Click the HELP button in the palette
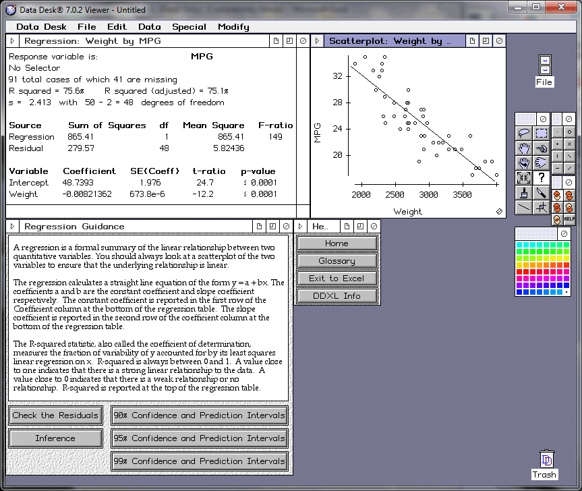The height and width of the screenshot is (491, 582). click(569, 219)
